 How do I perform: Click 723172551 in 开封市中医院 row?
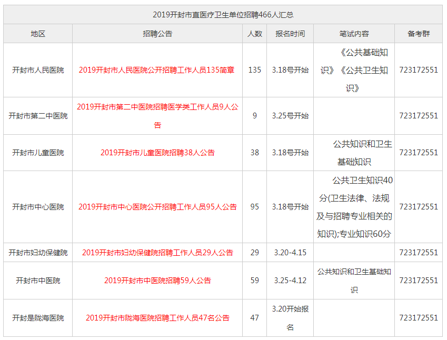[419, 281]
